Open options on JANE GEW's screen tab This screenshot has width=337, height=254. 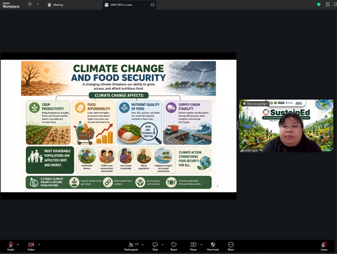tap(153, 4)
